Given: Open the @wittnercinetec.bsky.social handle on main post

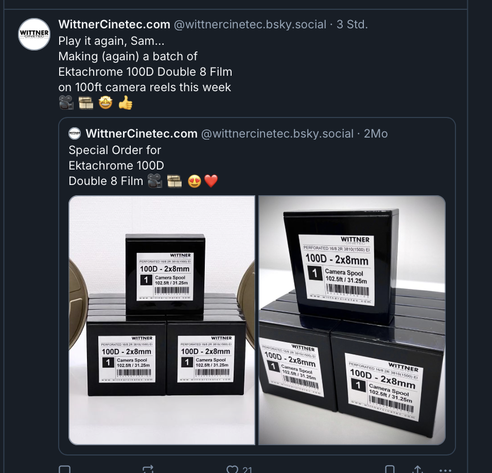Looking at the screenshot, I should coord(250,24).
